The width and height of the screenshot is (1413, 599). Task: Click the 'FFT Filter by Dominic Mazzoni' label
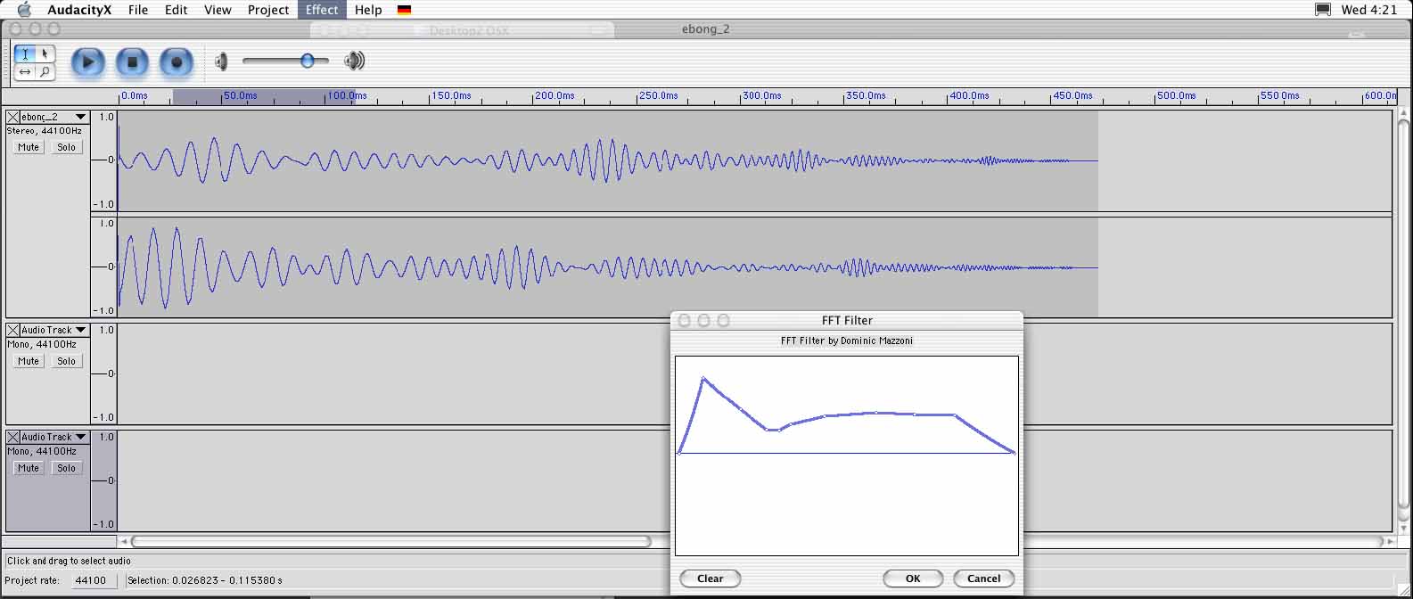(847, 341)
